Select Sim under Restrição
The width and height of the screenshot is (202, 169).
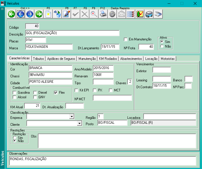15,137
